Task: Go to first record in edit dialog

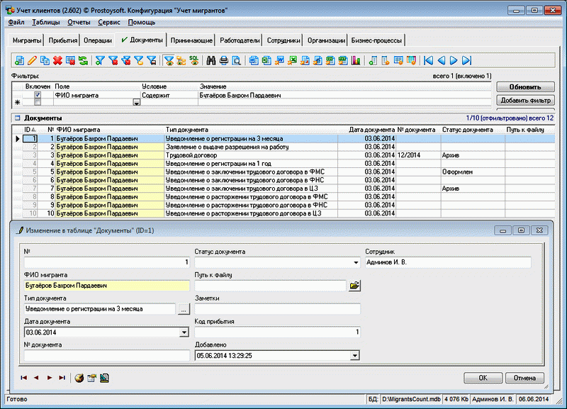Action: tap(24, 378)
